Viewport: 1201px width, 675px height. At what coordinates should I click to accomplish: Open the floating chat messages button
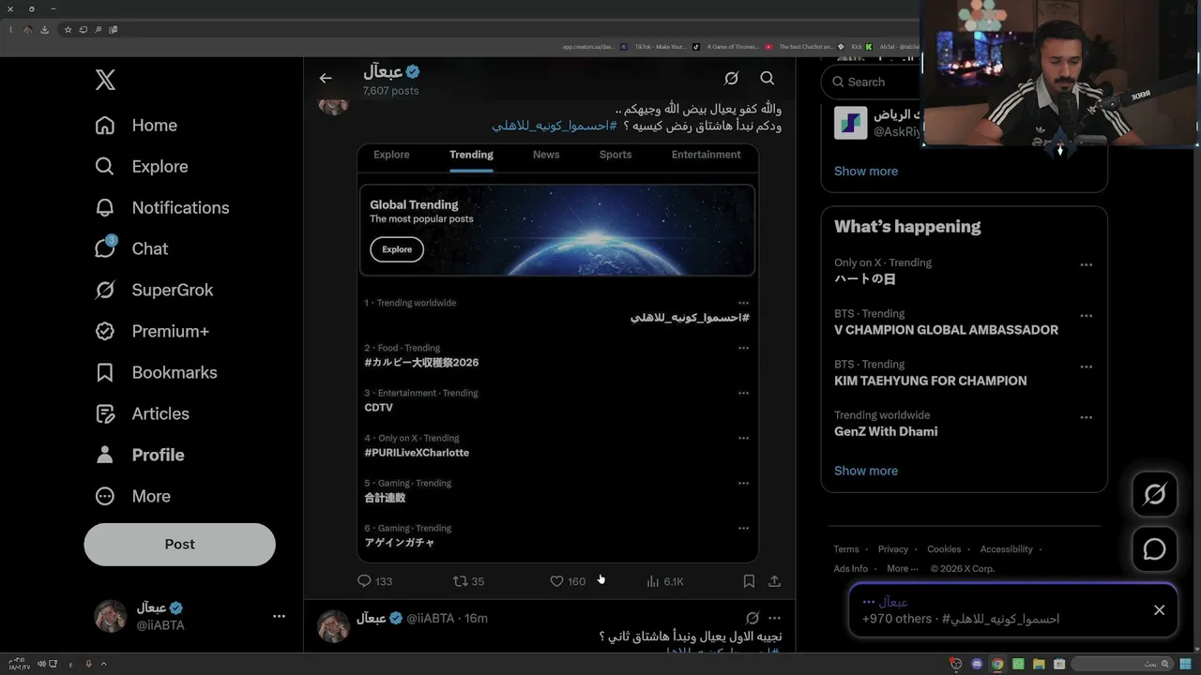[1154, 549]
